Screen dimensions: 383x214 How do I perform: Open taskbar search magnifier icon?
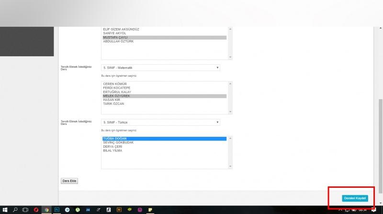15,210
